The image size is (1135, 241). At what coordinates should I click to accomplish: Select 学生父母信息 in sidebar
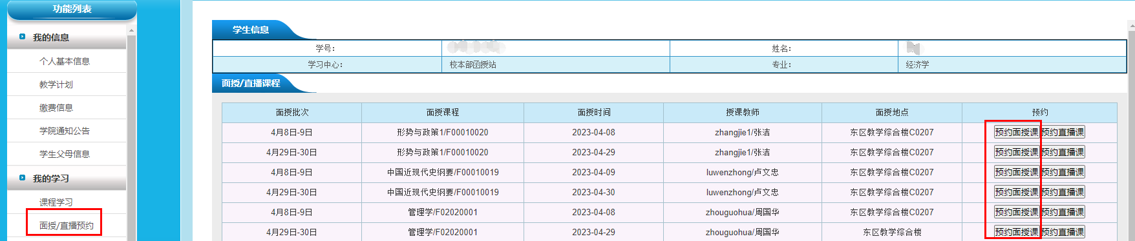pyautogui.click(x=65, y=154)
